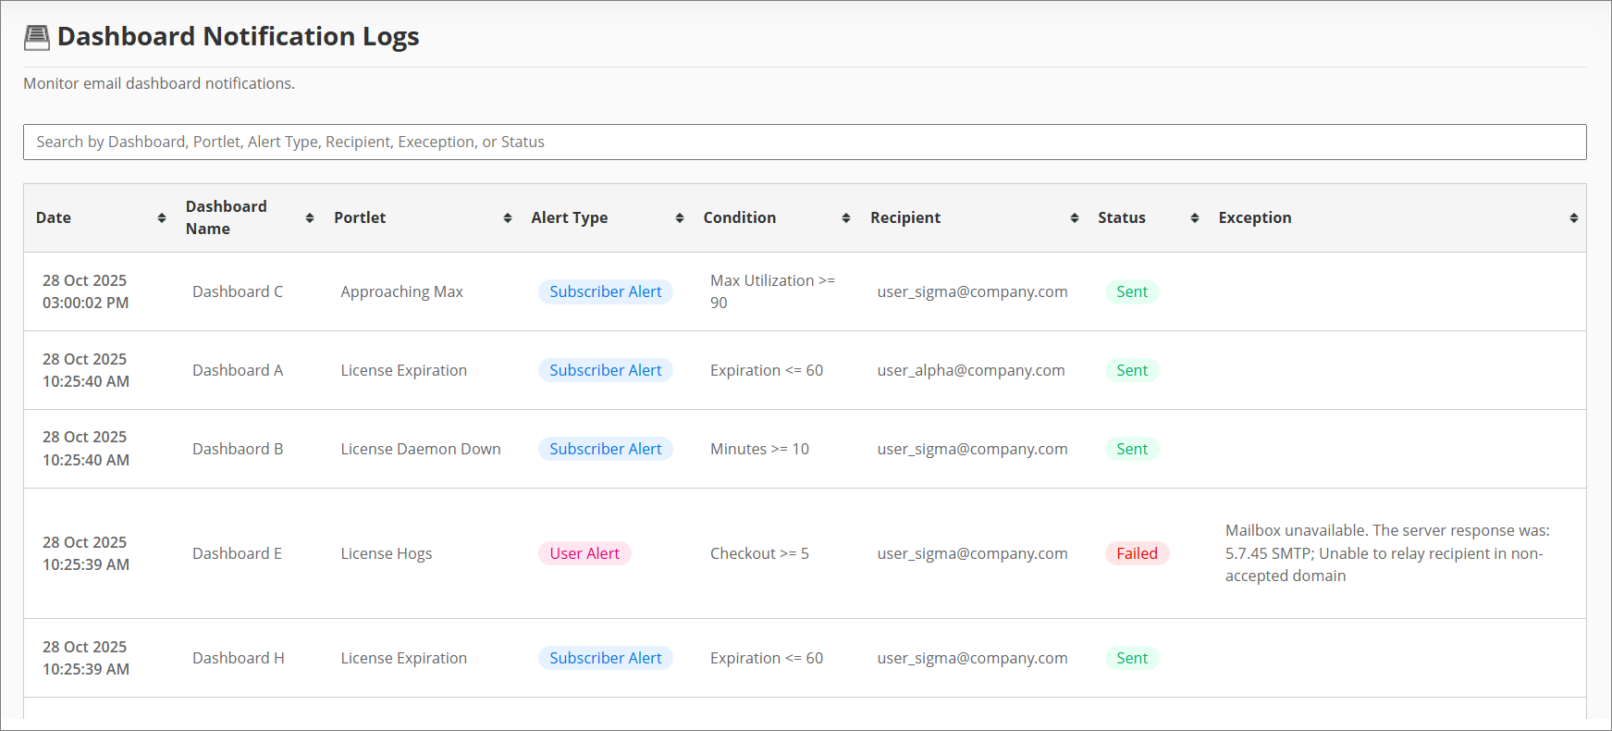Image resolution: width=1612 pixels, height=731 pixels.
Task: Click the Dashboard Notification Logs title
Action: coord(239,36)
